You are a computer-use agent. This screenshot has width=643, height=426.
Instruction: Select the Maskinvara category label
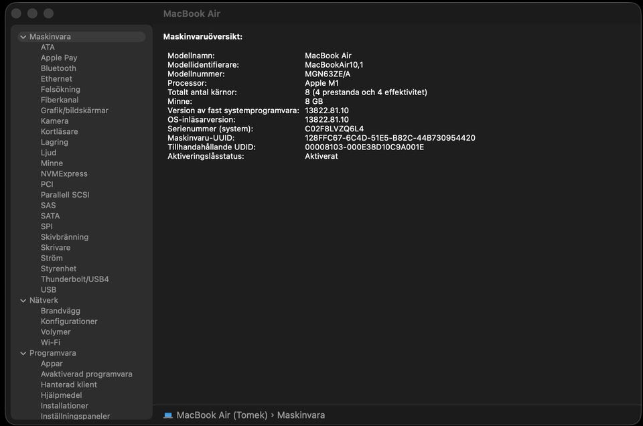[x=50, y=36]
